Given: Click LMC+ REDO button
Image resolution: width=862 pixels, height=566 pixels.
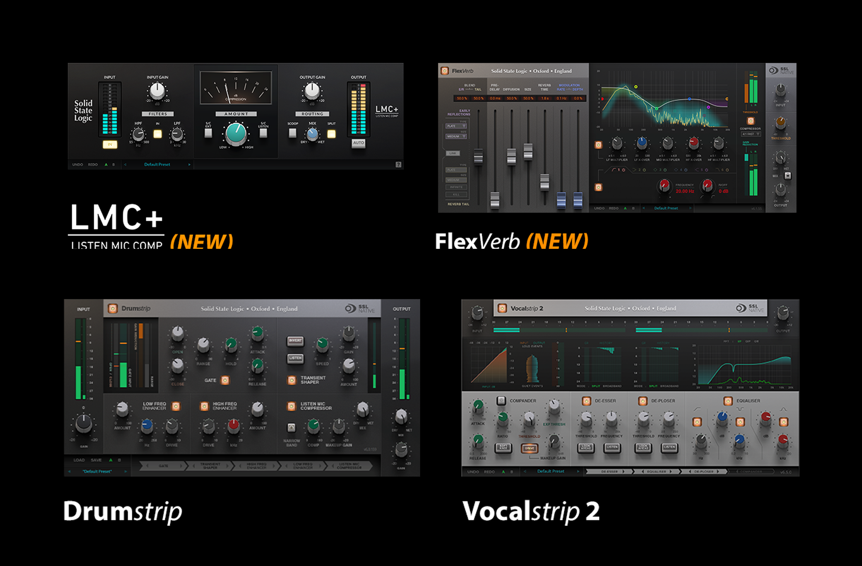Looking at the screenshot, I should click(93, 164).
